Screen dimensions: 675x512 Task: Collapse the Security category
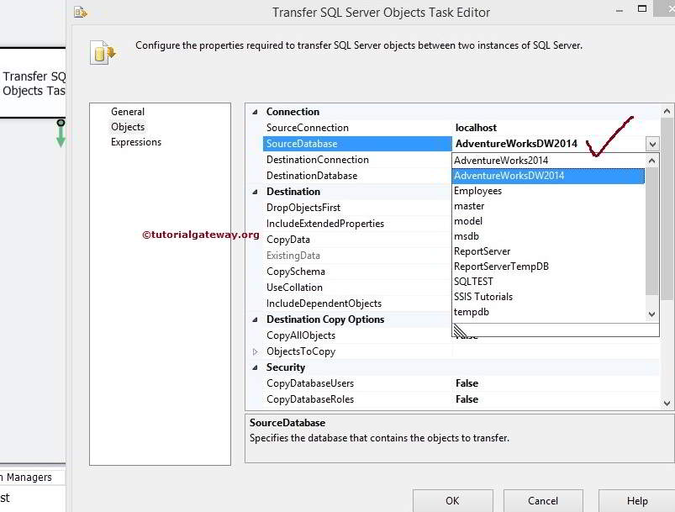pyautogui.click(x=255, y=367)
